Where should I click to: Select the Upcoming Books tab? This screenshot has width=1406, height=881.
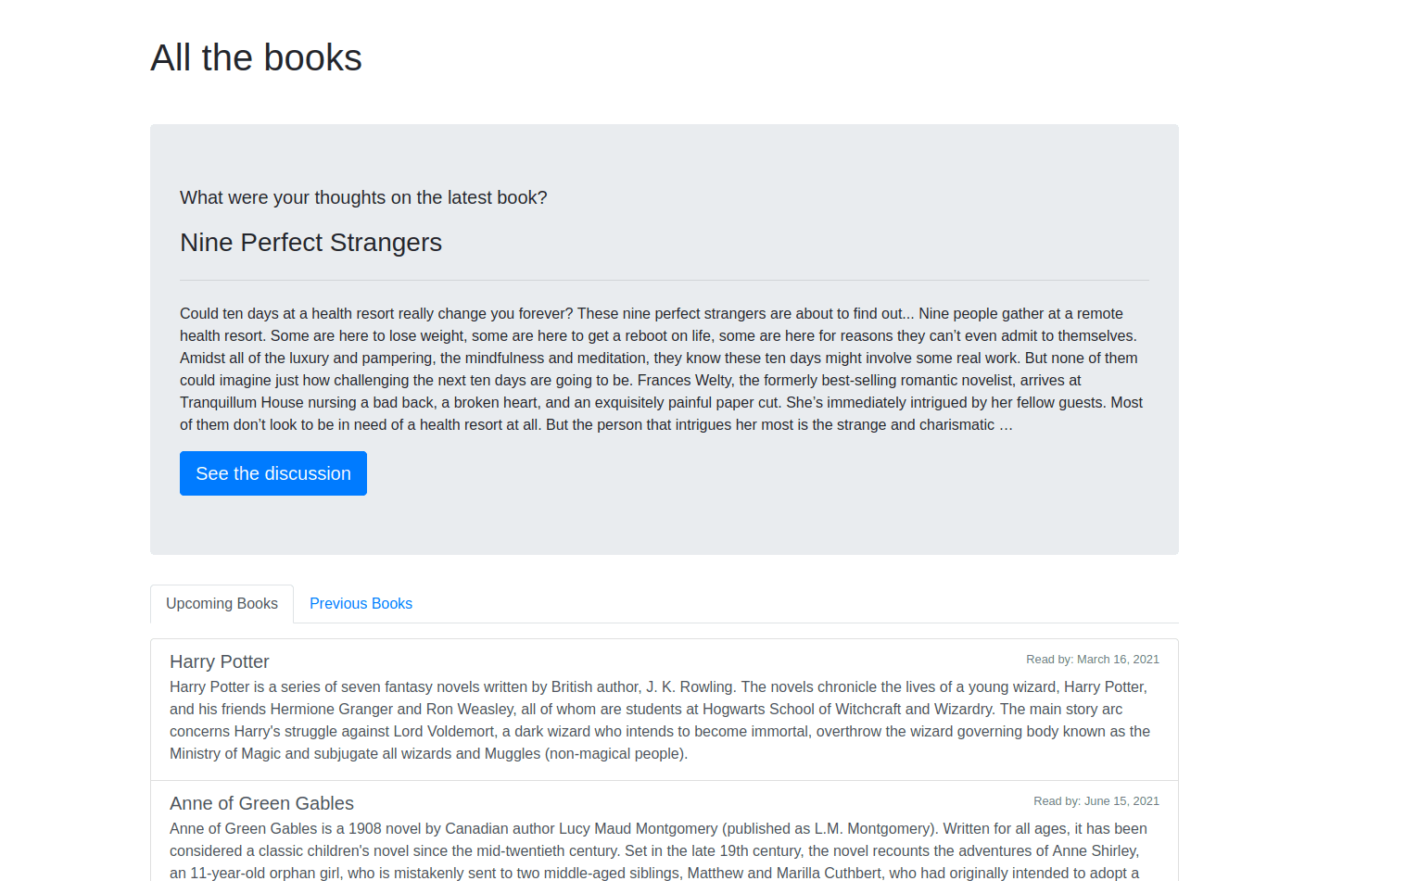222,603
